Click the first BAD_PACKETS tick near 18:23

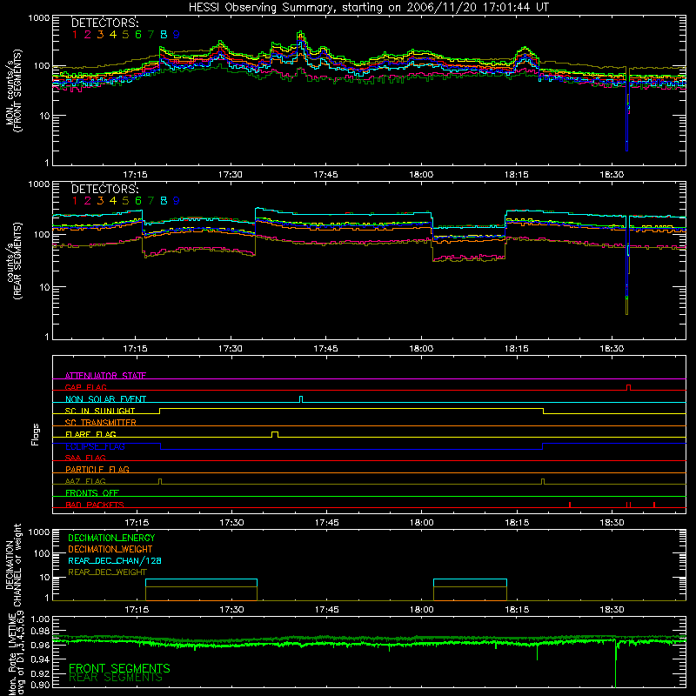click(570, 505)
